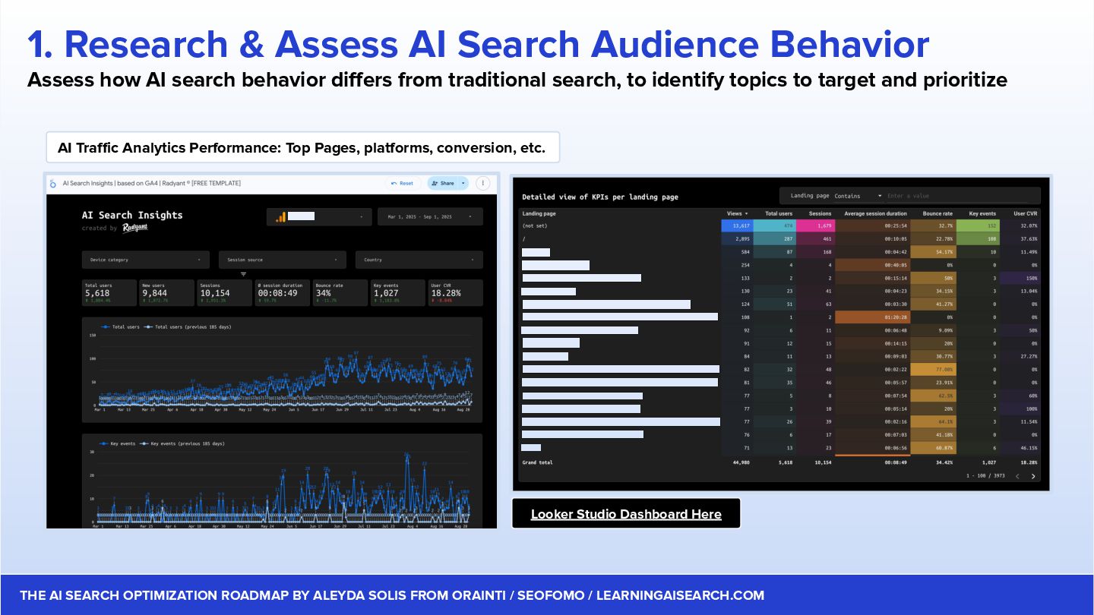Click the Bounce rate cell showing 54.17%
The height and width of the screenshot is (615, 1094).
click(x=934, y=251)
